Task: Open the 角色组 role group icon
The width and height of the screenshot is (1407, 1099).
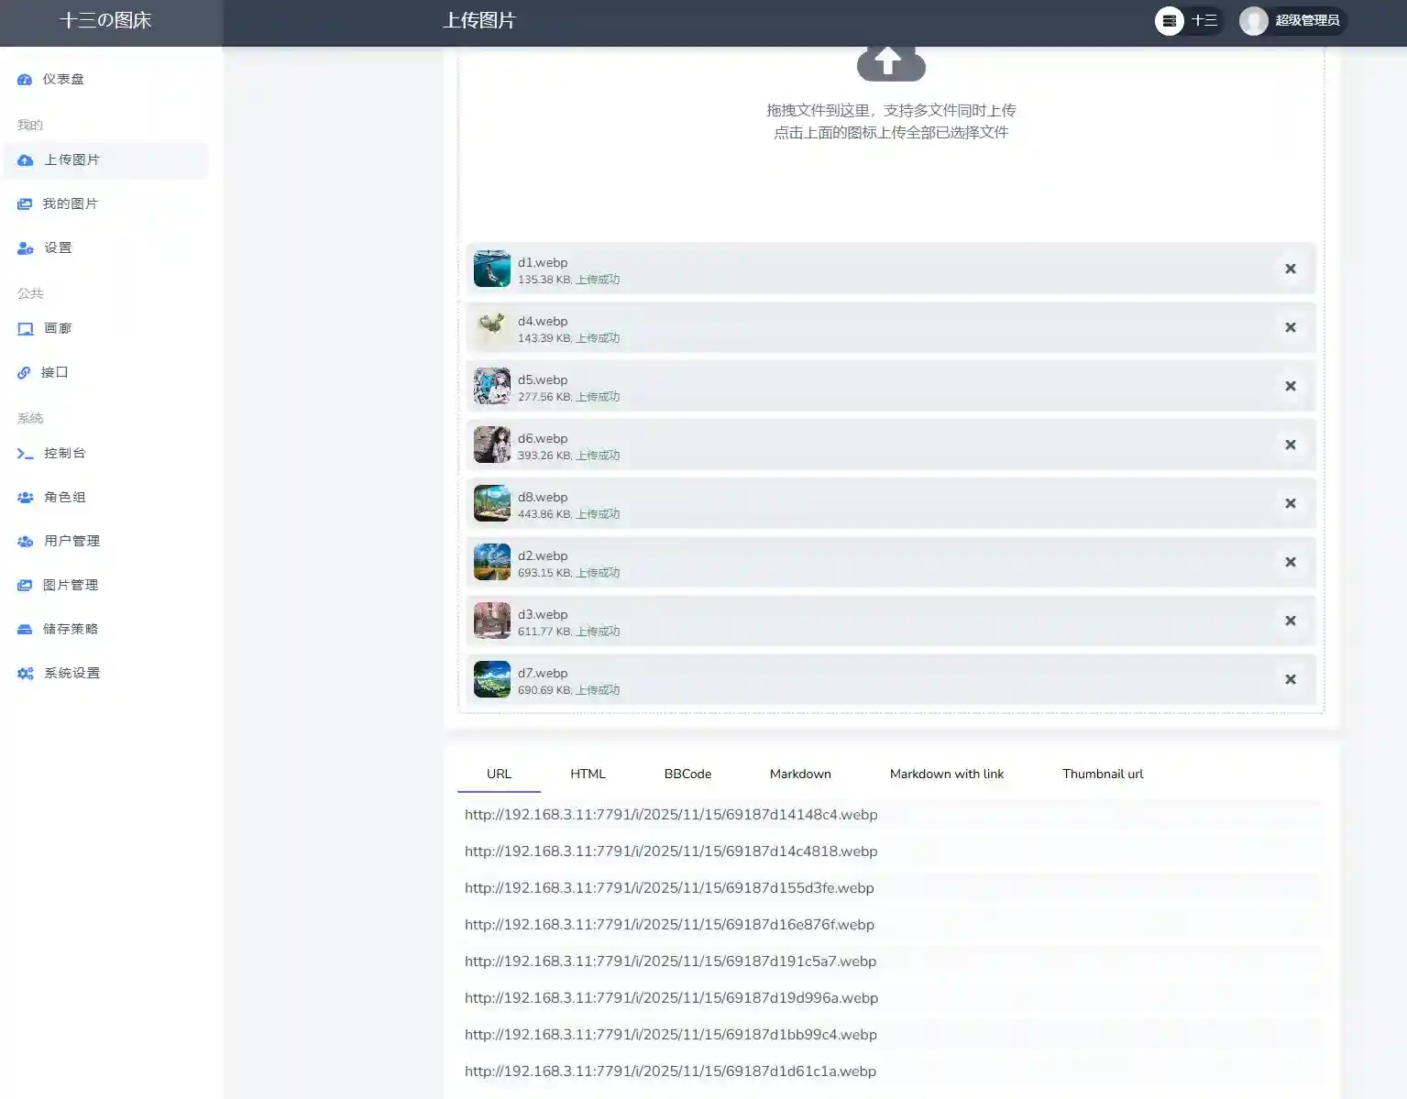Action: pos(25,497)
